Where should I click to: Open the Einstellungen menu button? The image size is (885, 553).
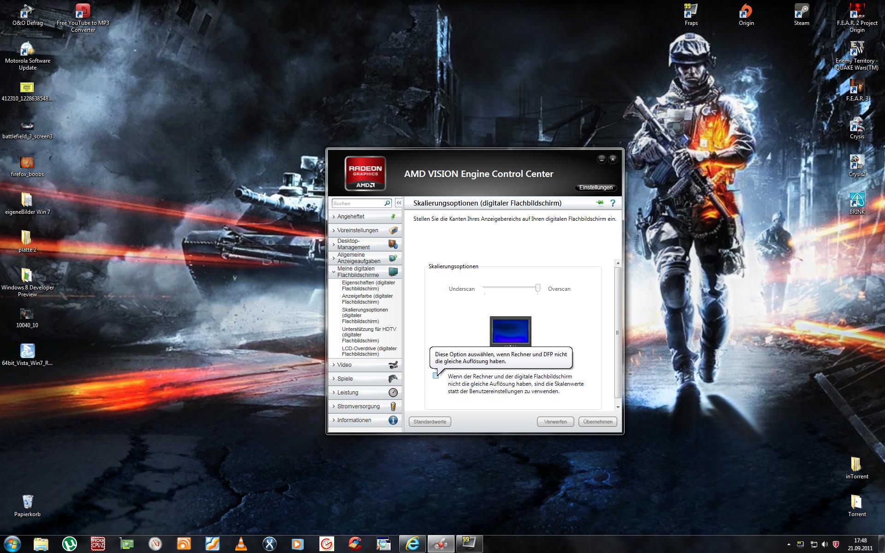[596, 188]
